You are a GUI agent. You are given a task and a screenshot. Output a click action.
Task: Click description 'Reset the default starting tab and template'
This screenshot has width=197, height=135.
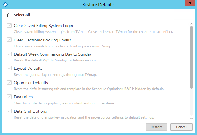click(x=89, y=89)
